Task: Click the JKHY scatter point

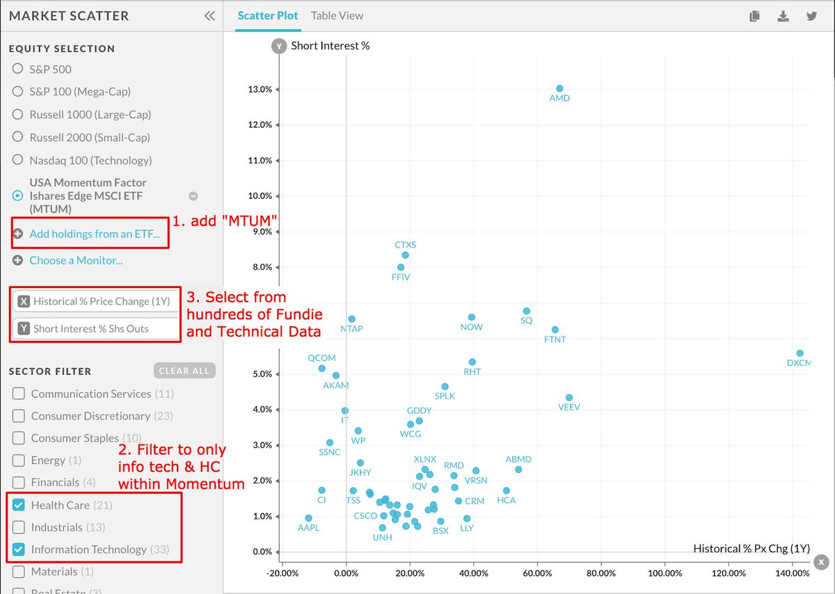Action: tap(360, 463)
